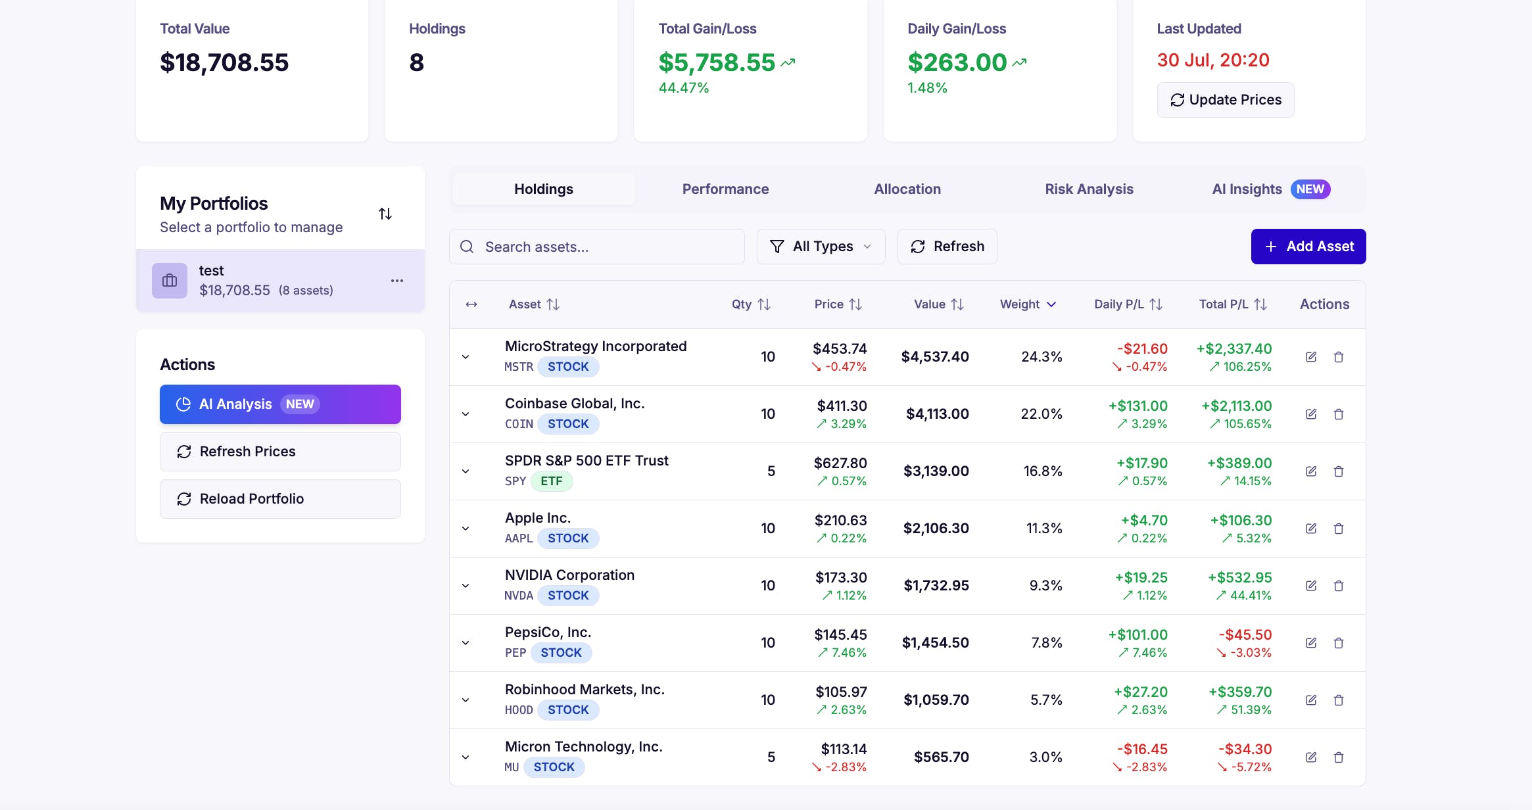Edit the NVIDIA Corporation holding

point(1310,586)
